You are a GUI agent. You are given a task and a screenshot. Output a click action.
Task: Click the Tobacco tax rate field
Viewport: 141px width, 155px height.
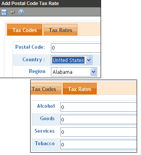(x=98, y=144)
